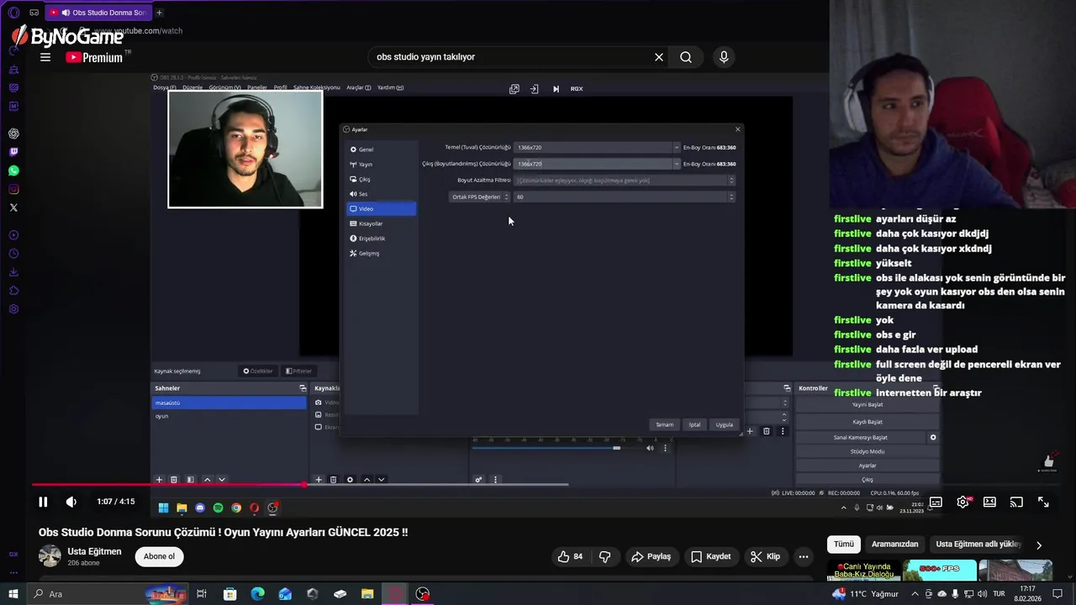Open File Explorer from the taskbar
The image size is (1076, 605).
tap(367, 594)
